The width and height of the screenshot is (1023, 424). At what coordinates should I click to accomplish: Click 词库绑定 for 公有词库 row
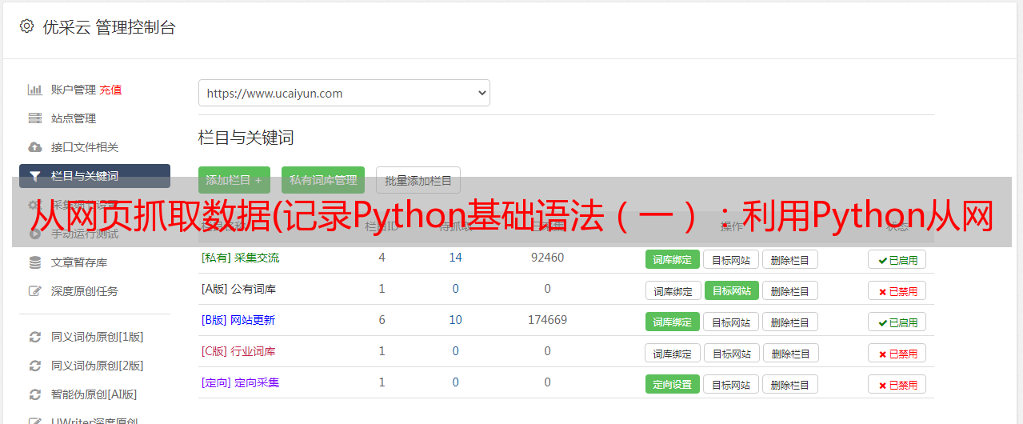point(673,290)
